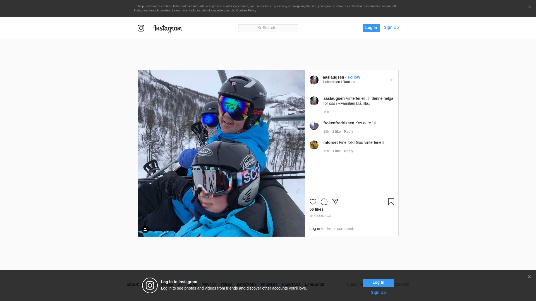The image size is (536, 301).
Task: Open the LANGUAGE footer selector
Action: 315,285
